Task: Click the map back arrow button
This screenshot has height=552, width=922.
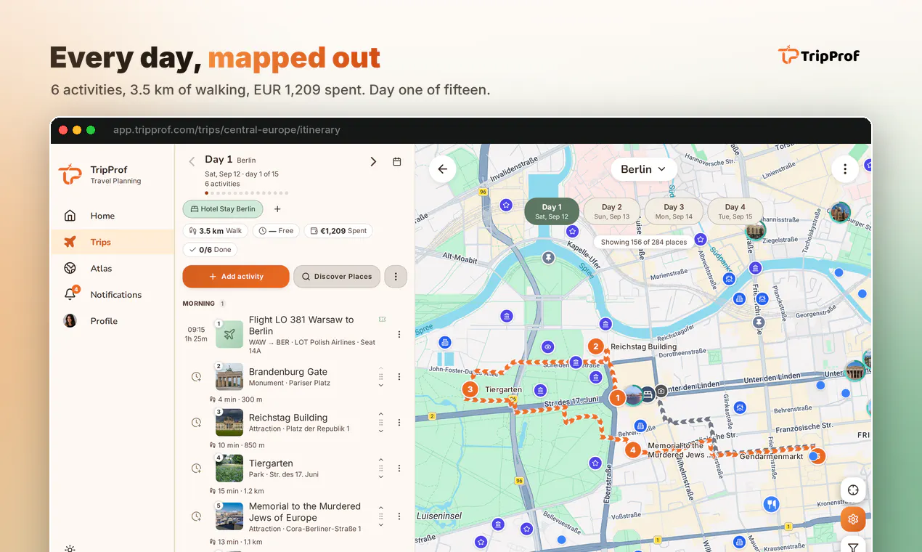Action: click(442, 169)
